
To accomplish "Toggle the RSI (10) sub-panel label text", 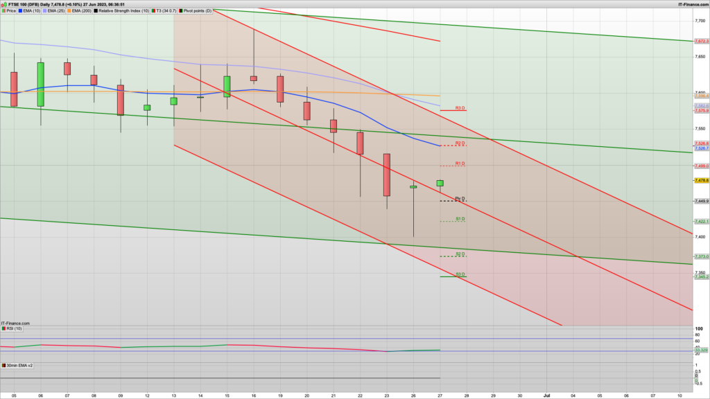I will (14, 328).
